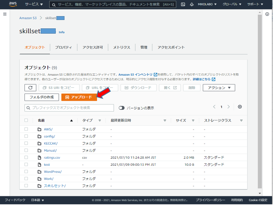Screen dimensions: 273x205
Task: Tick checkbox for test file
Action: click(26, 164)
